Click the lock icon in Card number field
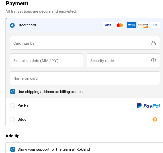163x153 pixels. point(153,43)
